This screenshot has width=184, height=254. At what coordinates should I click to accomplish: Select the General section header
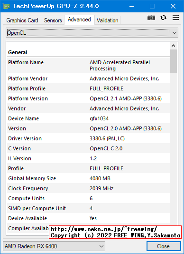point(18,52)
